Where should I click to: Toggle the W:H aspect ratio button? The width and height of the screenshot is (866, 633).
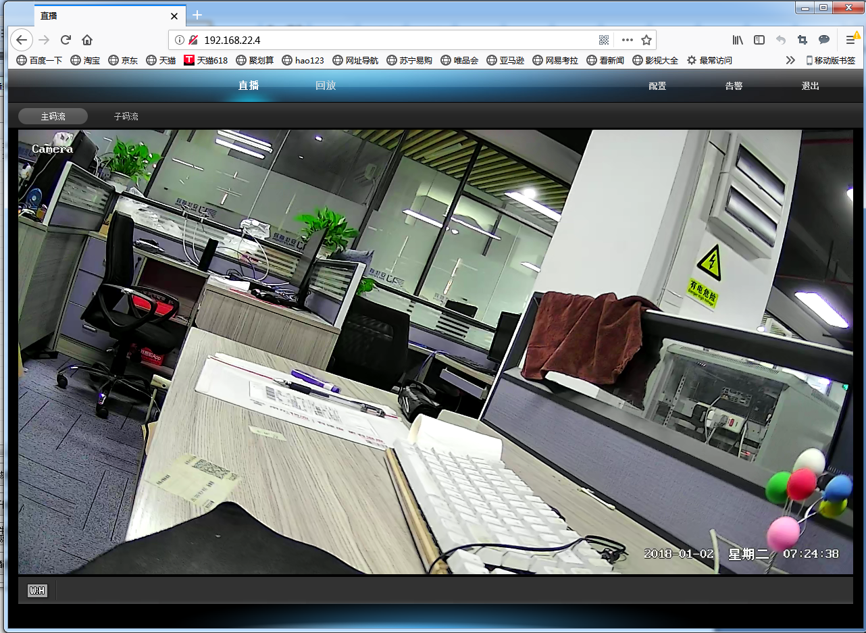point(36,591)
